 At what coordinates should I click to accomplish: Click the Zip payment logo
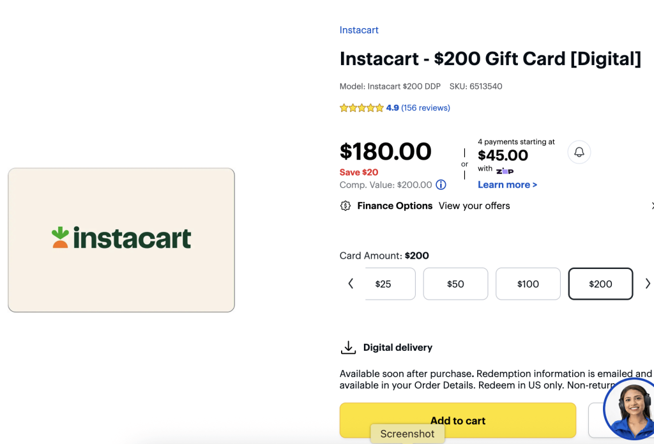click(505, 169)
